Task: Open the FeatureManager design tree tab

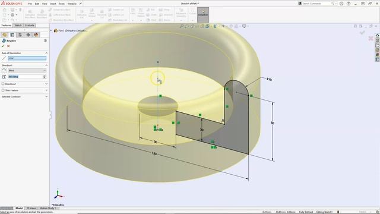Action: point(4,35)
